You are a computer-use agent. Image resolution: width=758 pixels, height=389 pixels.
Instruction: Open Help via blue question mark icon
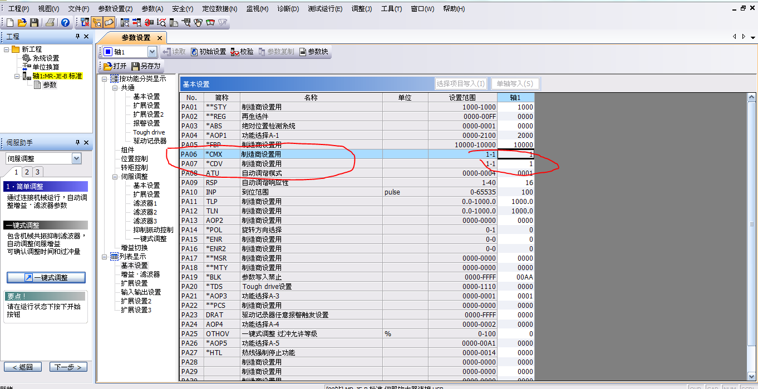65,23
